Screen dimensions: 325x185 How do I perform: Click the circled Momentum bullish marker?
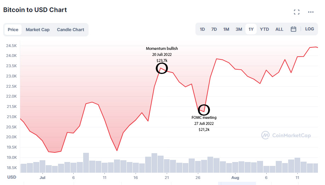click(162, 68)
